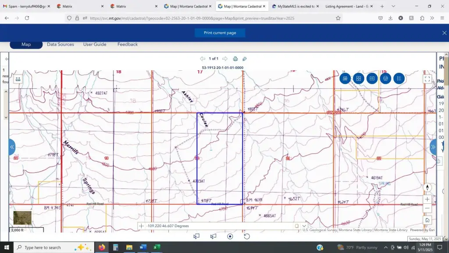Click the printer icon beside page counter

point(235,59)
